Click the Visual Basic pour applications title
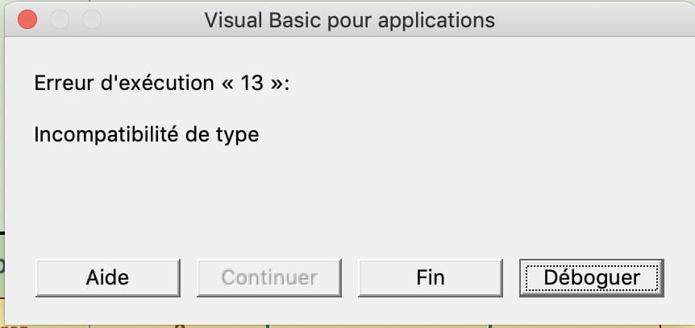Screen dimensions: 695x328 coord(350,18)
